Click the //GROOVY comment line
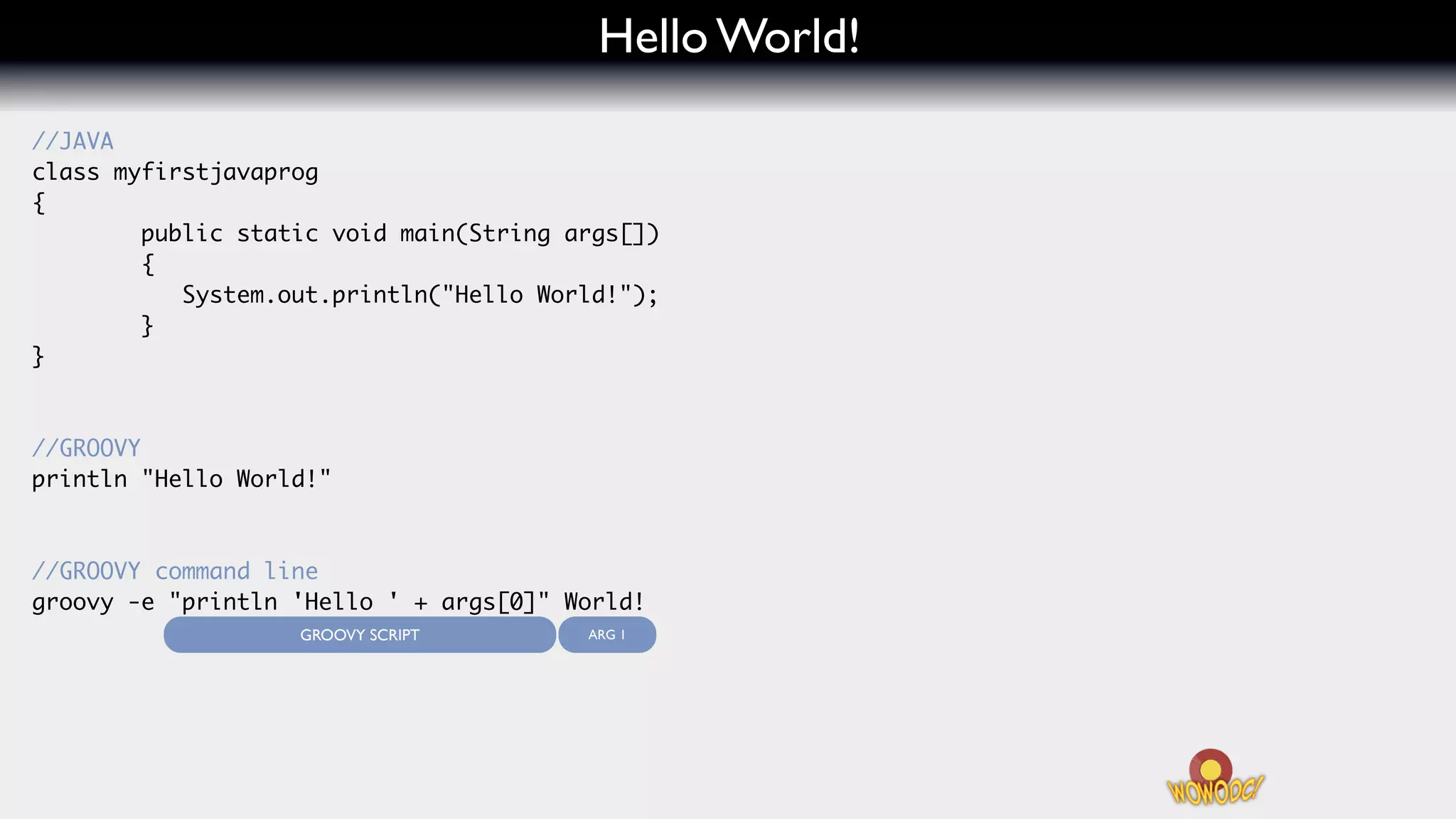 point(86,448)
